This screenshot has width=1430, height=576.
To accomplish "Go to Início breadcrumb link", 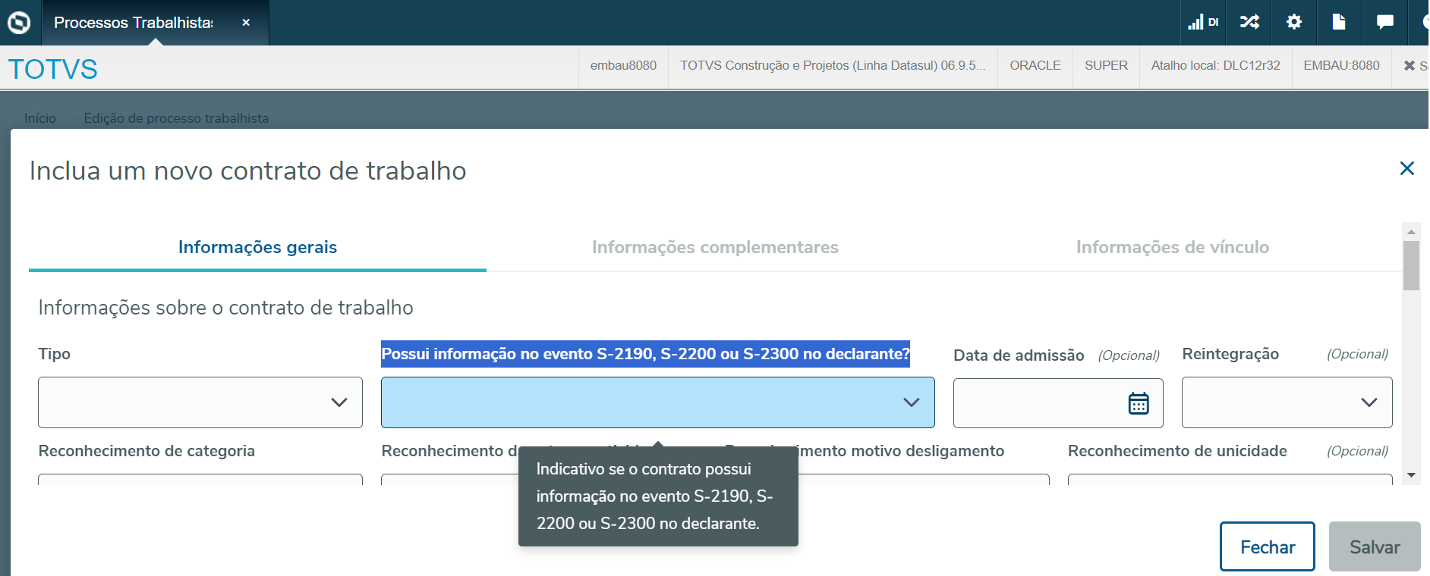I will tap(40, 118).
